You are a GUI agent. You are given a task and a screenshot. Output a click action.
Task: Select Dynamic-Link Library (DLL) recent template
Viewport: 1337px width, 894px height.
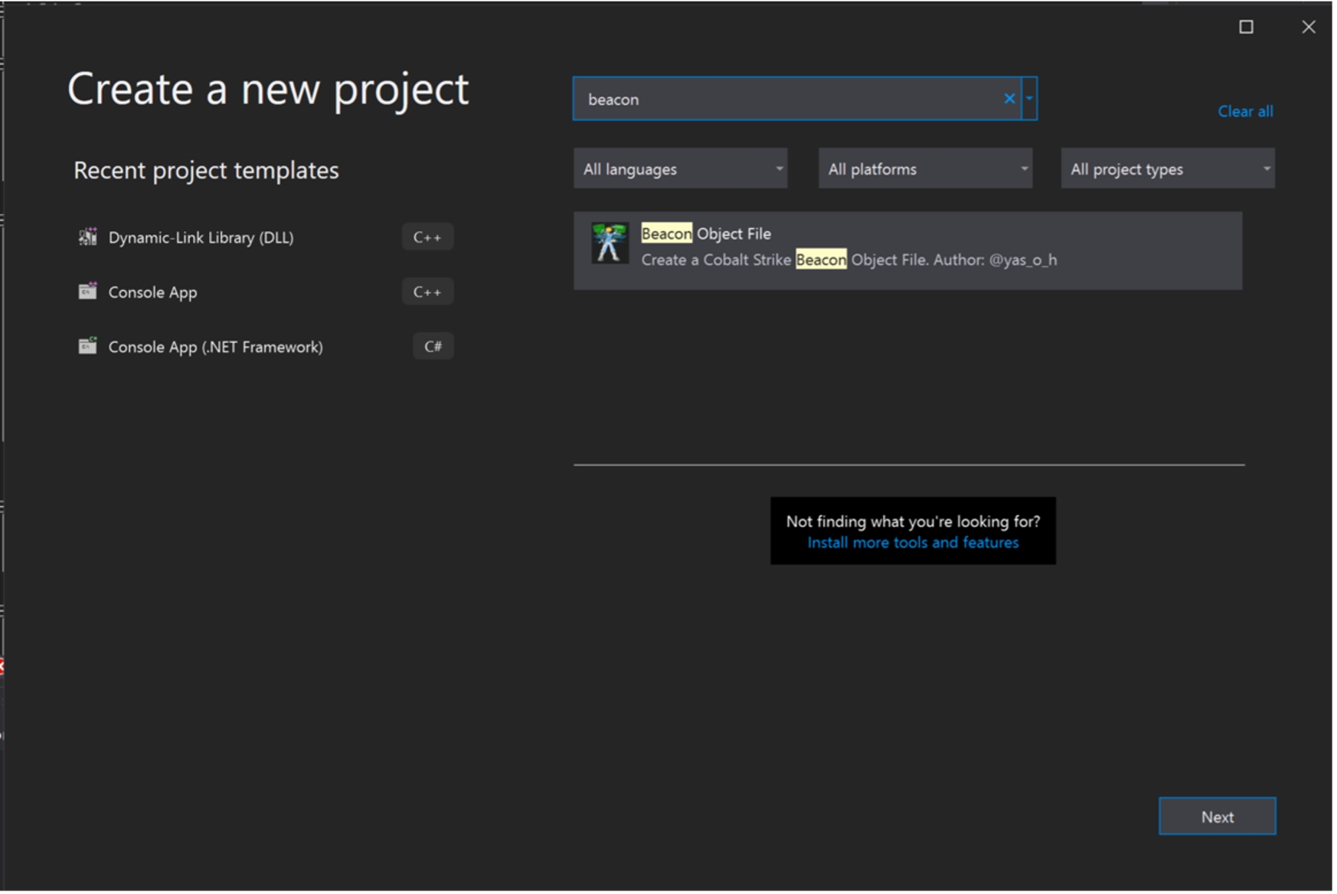pyautogui.click(x=201, y=238)
